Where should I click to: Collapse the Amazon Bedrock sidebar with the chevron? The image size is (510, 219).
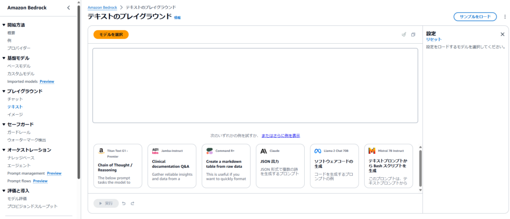coord(69,7)
